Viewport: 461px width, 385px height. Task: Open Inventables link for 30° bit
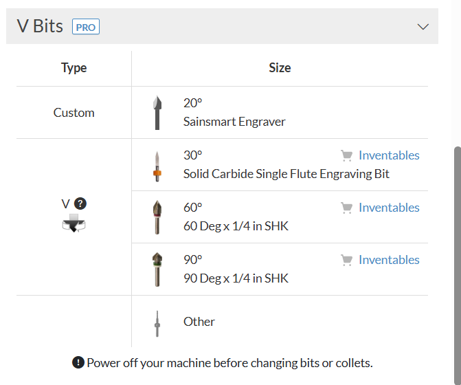(x=388, y=155)
